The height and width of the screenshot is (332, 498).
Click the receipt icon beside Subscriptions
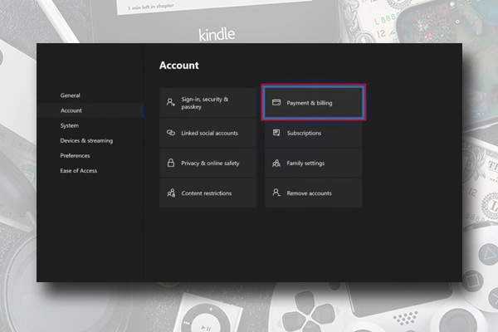click(276, 133)
